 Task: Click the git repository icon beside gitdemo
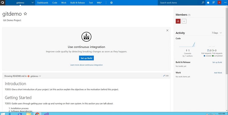tap(28, 76)
